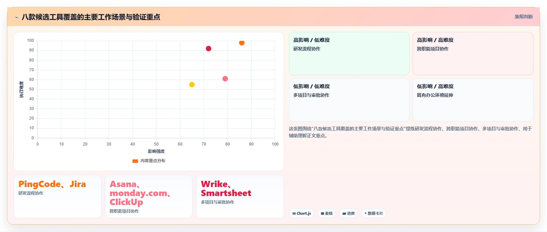Image resolution: width=547 pixels, height=232 pixels.
Task: Click 跨职能项目协作 text in pink quadrant card
Action: (x=433, y=49)
